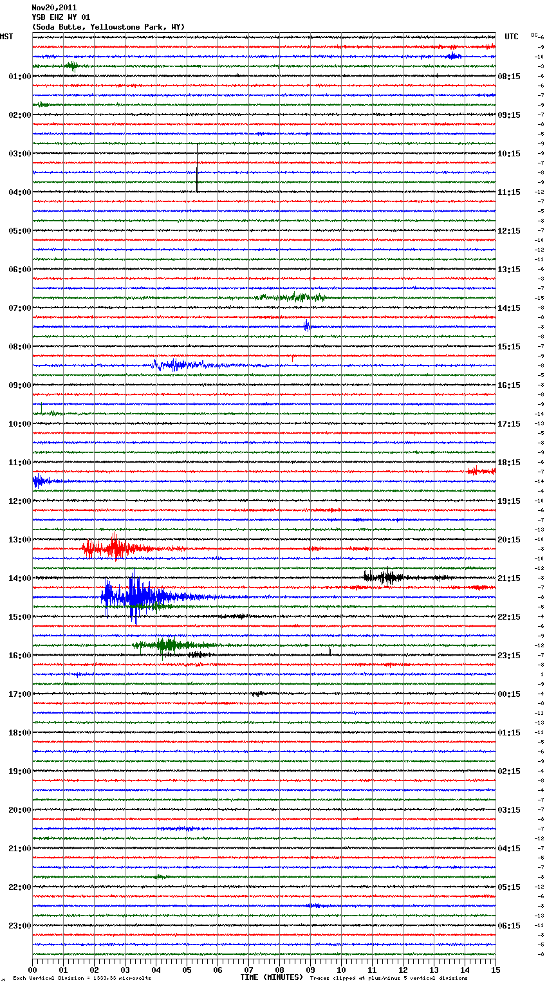This screenshot has width=547, height=987.
Task: Click the green seismic event before 16:00
Action: pyautogui.click(x=169, y=645)
